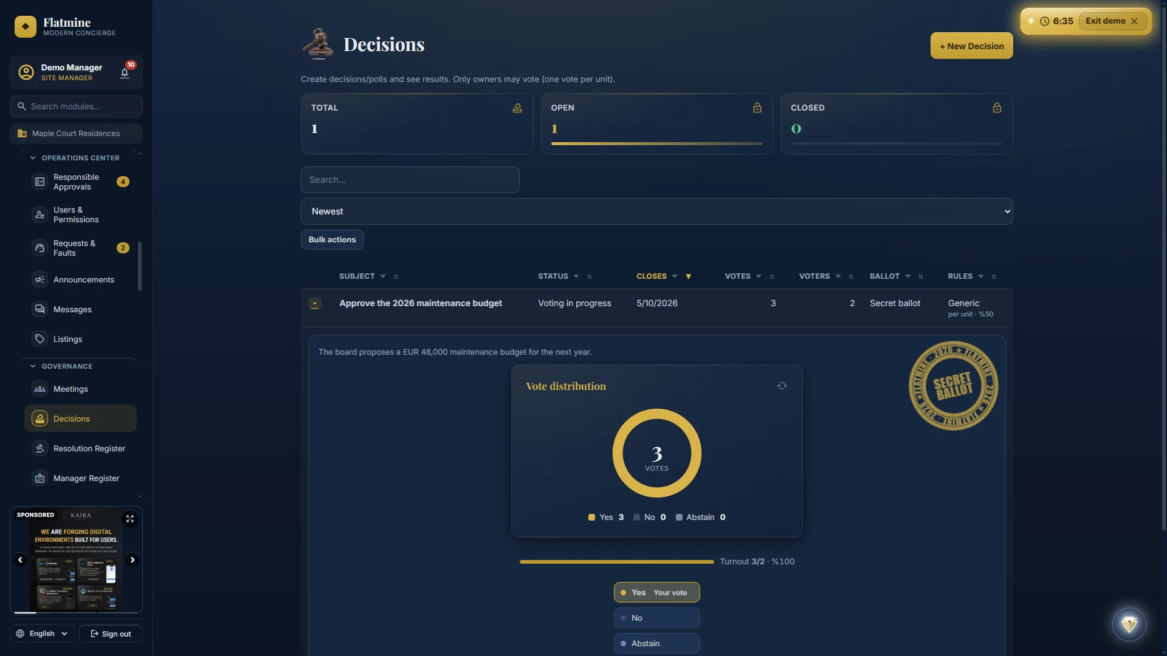Click the Bulk actions button

[x=332, y=240]
